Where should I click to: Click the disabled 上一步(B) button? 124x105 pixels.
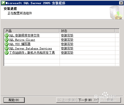coord(67,100)
